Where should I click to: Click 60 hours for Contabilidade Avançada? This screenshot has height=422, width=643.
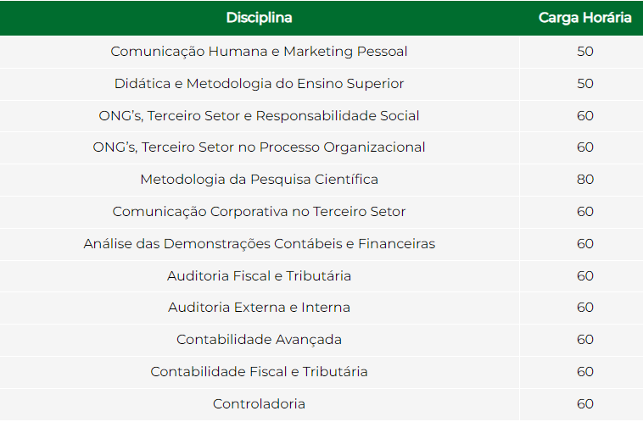click(x=585, y=340)
